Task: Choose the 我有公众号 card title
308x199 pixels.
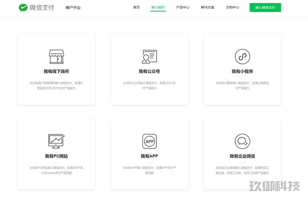Action: [x=149, y=71]
